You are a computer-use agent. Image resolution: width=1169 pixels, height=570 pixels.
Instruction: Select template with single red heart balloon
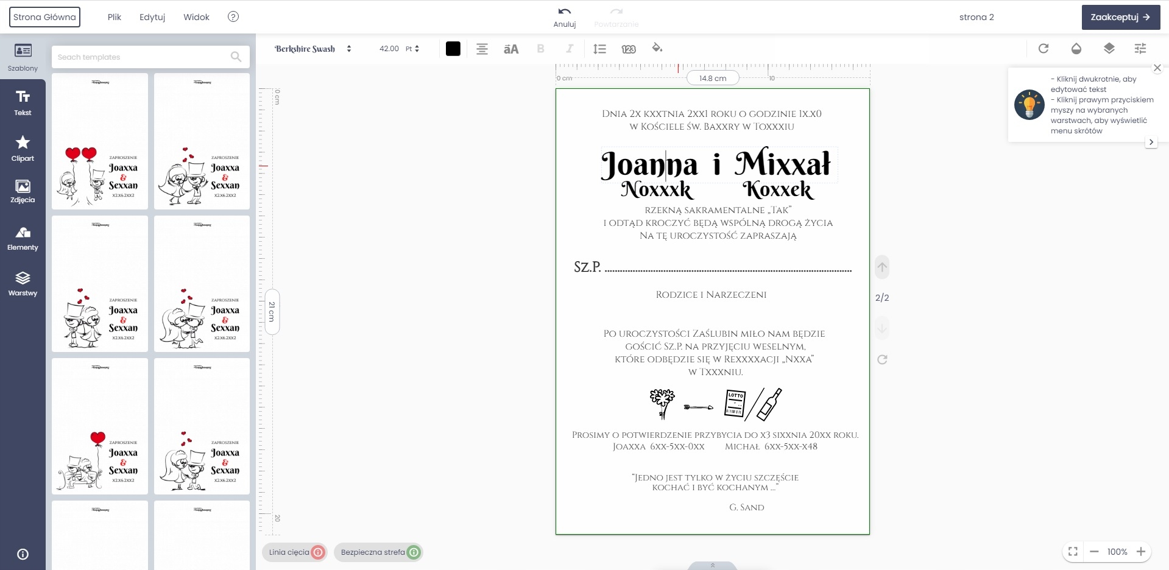(x=100, y=426)
